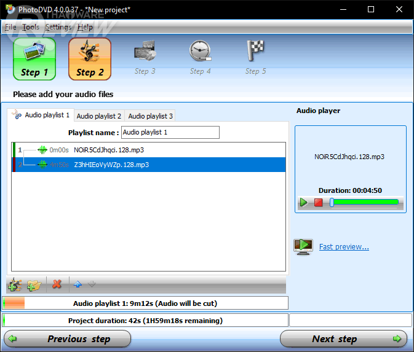
Task: Switch to Audio playlist 1 tab
Action: (x=41, y=115)
